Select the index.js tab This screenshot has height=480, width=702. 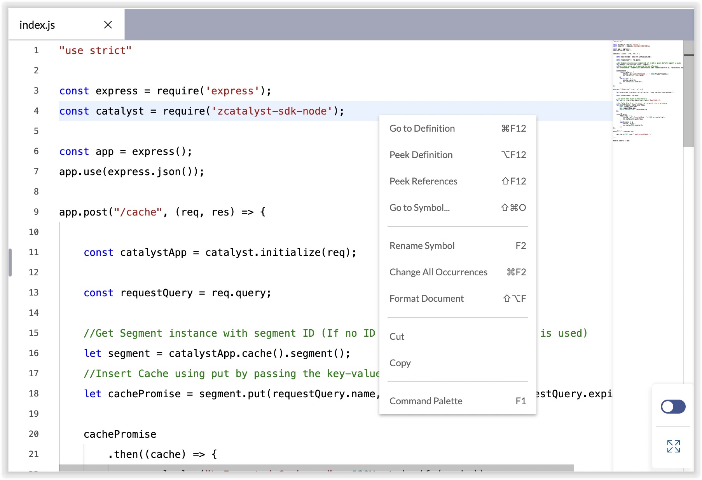66,24
